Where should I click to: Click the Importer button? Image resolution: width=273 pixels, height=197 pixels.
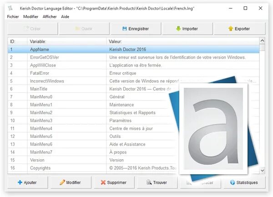coord(187,29)
